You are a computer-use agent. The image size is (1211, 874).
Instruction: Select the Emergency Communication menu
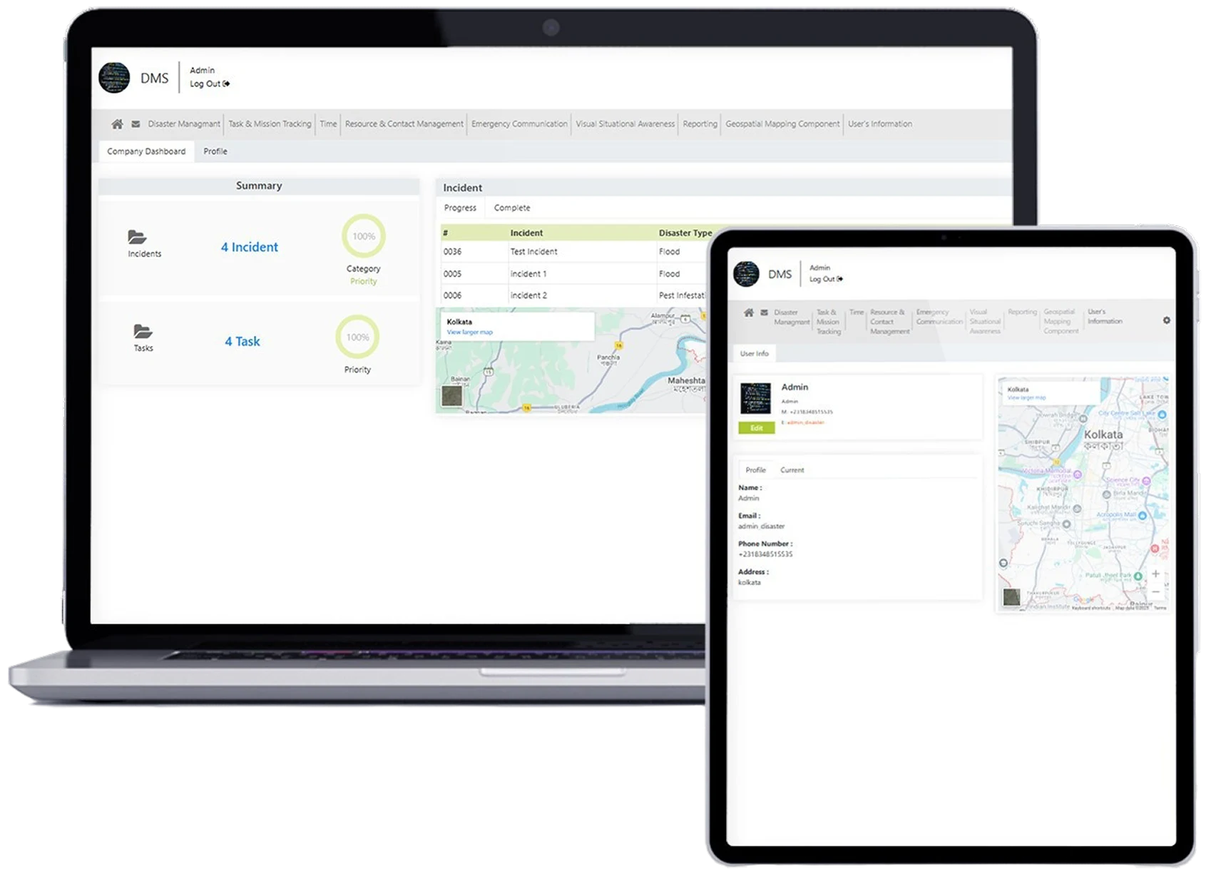click(x=519, y=123)
